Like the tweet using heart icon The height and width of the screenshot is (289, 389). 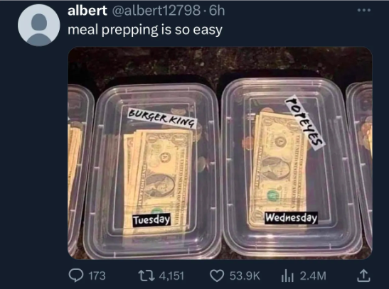pos(217,276)
